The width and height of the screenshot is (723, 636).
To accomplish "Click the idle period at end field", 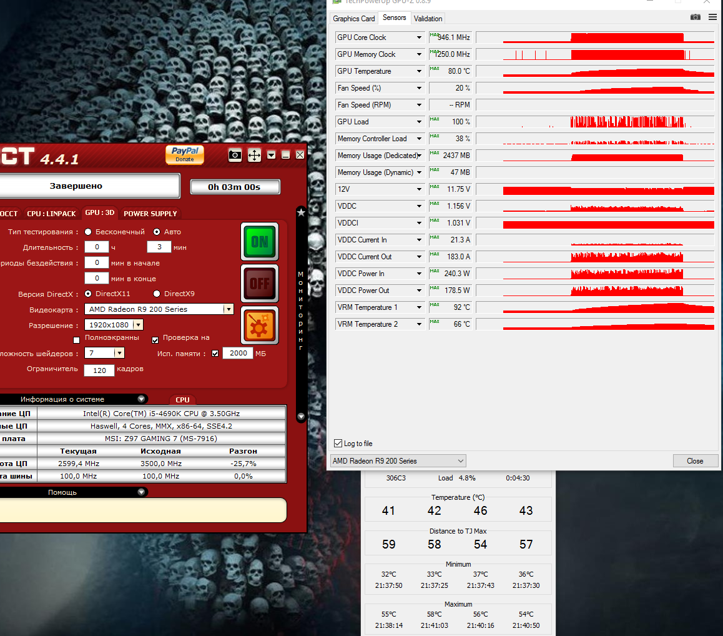I will (97, 278).
